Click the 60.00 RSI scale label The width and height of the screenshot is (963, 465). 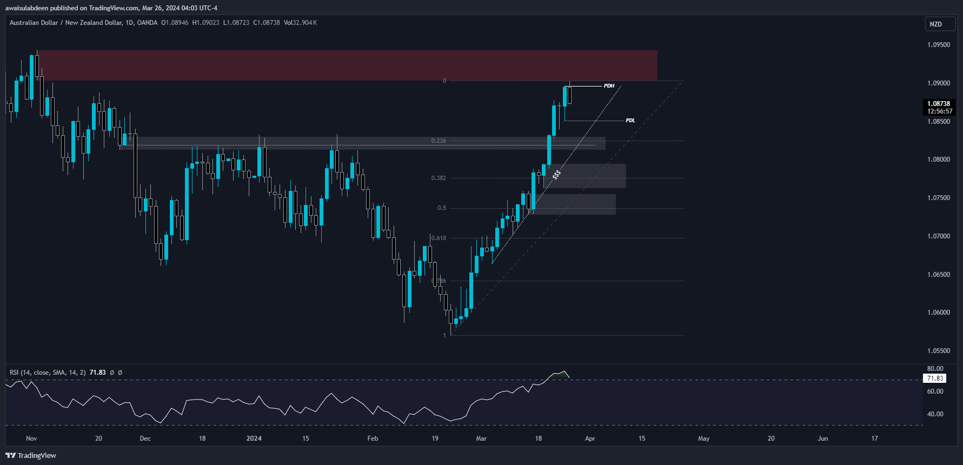coord(935,391)
